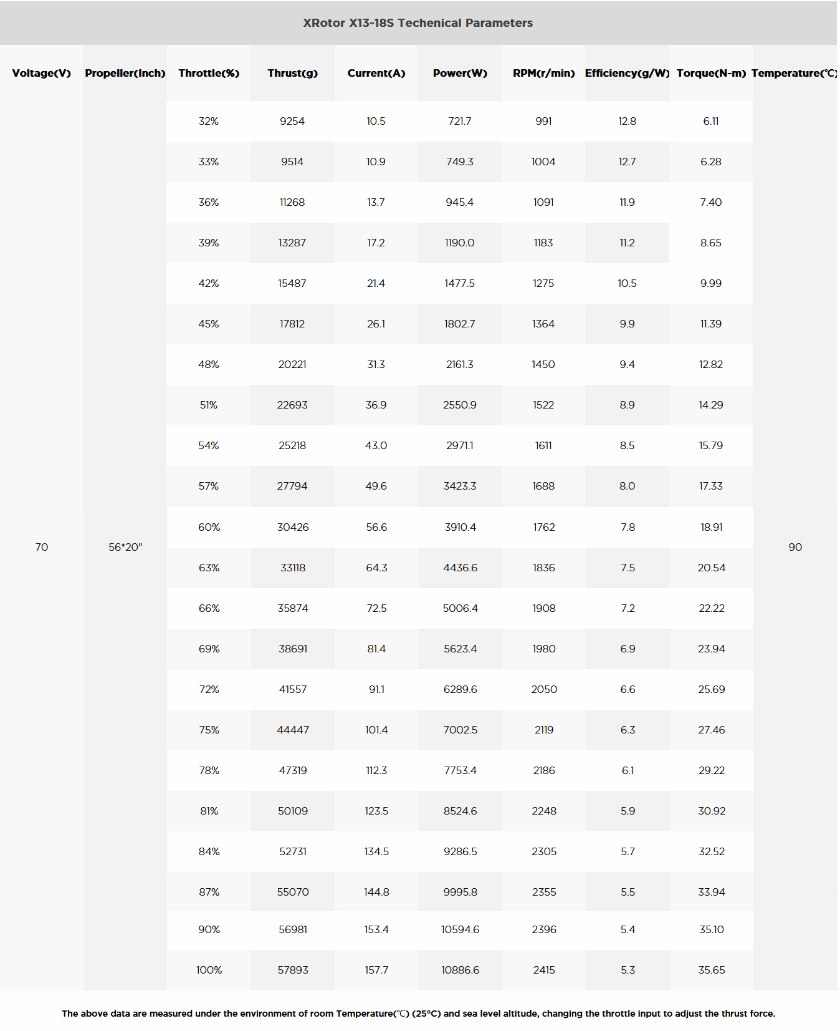Screen dimensions: 840x1031
Task: Click the power value 10886.6
Action: [x=460, y=970]
